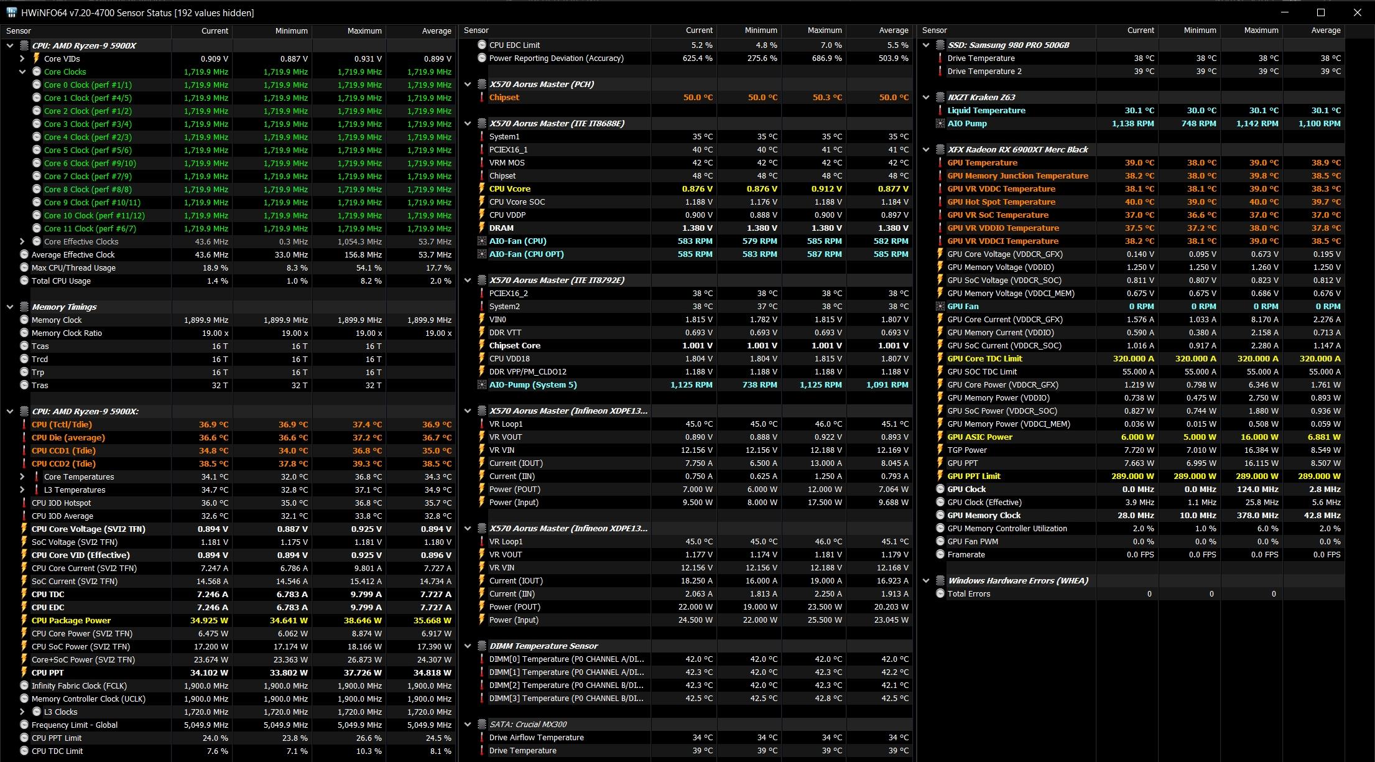Click the thermometer icon beside CPU (Tctl/Tdie)

click(24, 424)
